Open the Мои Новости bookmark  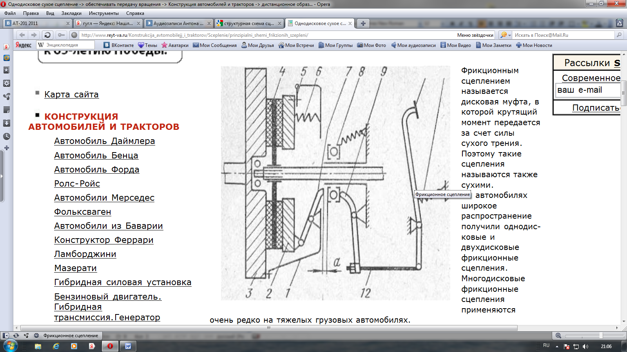(534, 45)
